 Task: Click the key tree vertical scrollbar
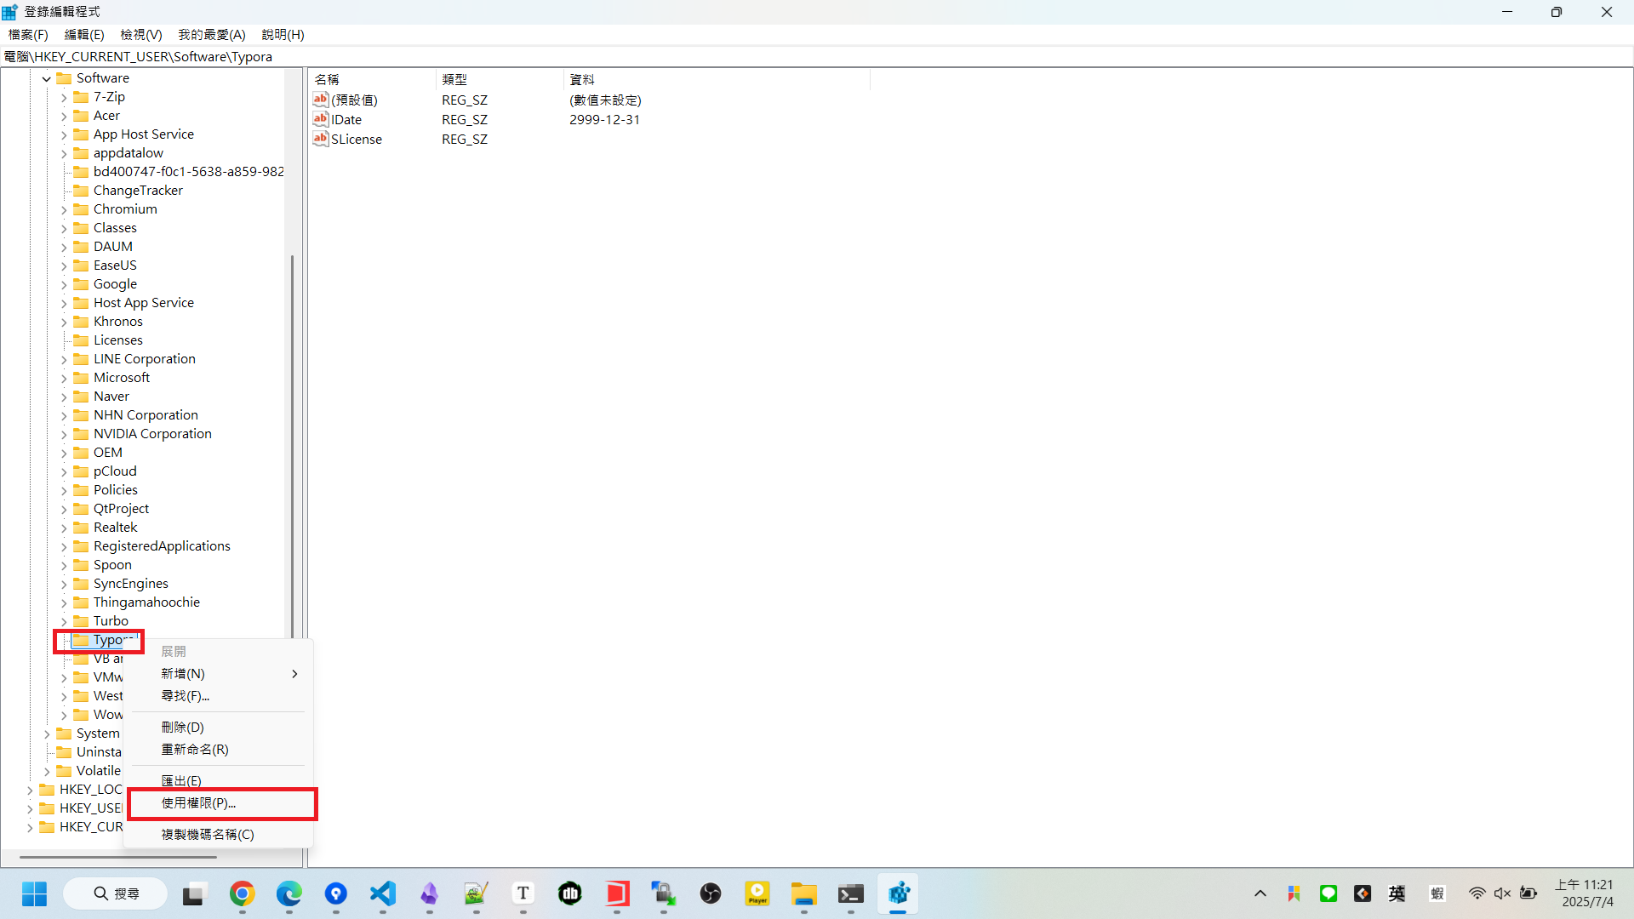click(293, 447)
